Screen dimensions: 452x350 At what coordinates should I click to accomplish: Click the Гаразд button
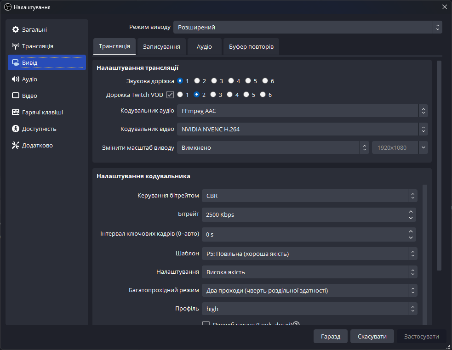point(330,337)
